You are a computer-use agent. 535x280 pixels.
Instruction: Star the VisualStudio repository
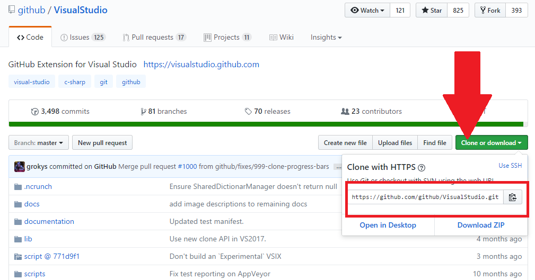(432, 10)
